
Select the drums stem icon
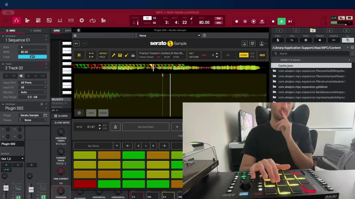[x=133, y=55]
